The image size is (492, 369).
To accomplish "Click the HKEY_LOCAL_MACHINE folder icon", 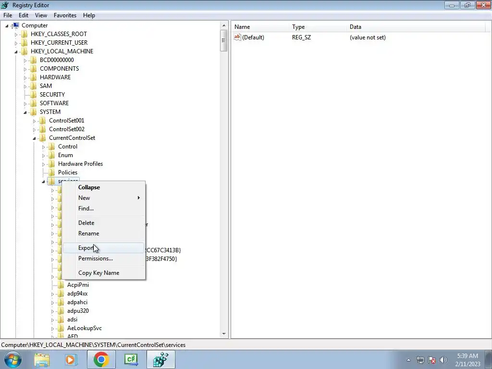I will click(25, 51).
